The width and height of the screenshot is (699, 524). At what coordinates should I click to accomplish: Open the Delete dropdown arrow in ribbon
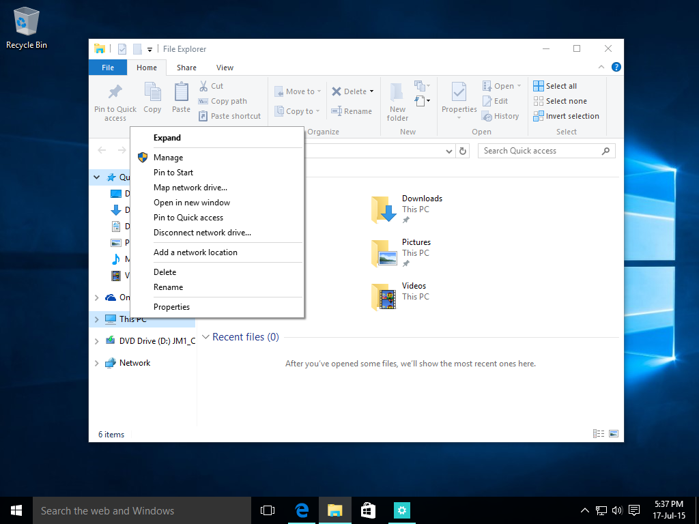pos(371,91)
